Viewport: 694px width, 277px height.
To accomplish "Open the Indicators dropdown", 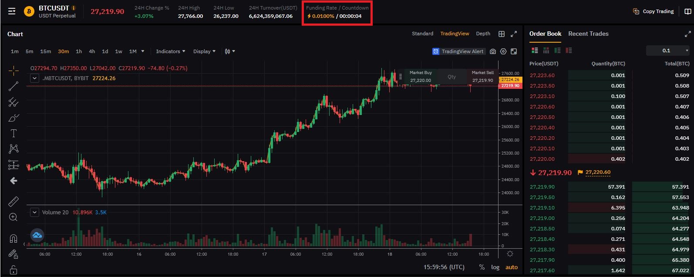I will pyautogui.click(x=170, y=51).
